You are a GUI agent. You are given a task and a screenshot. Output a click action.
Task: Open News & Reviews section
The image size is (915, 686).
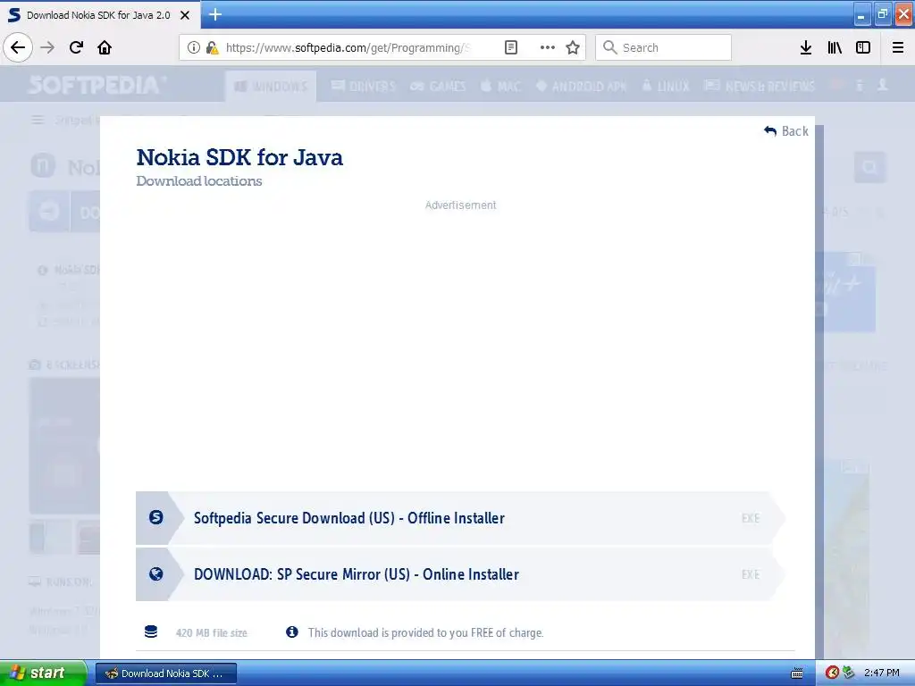(760, 87)
